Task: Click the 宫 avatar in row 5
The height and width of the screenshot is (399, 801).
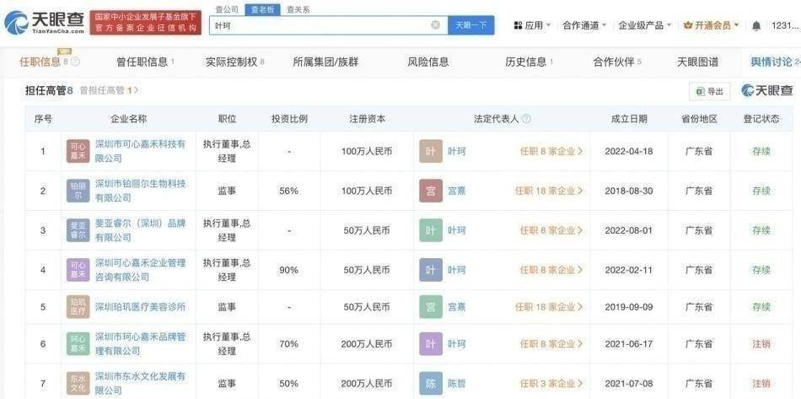Action: 431,306
